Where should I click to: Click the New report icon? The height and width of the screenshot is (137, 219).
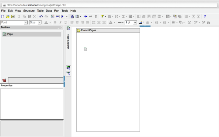(3, 16)
